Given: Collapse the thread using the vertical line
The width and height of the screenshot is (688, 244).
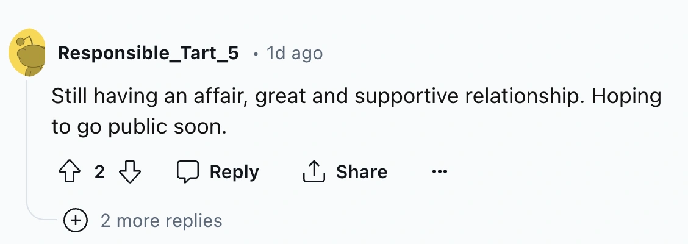Looking at the screenshot, I should pyautogui.click(x=27, y=146).
